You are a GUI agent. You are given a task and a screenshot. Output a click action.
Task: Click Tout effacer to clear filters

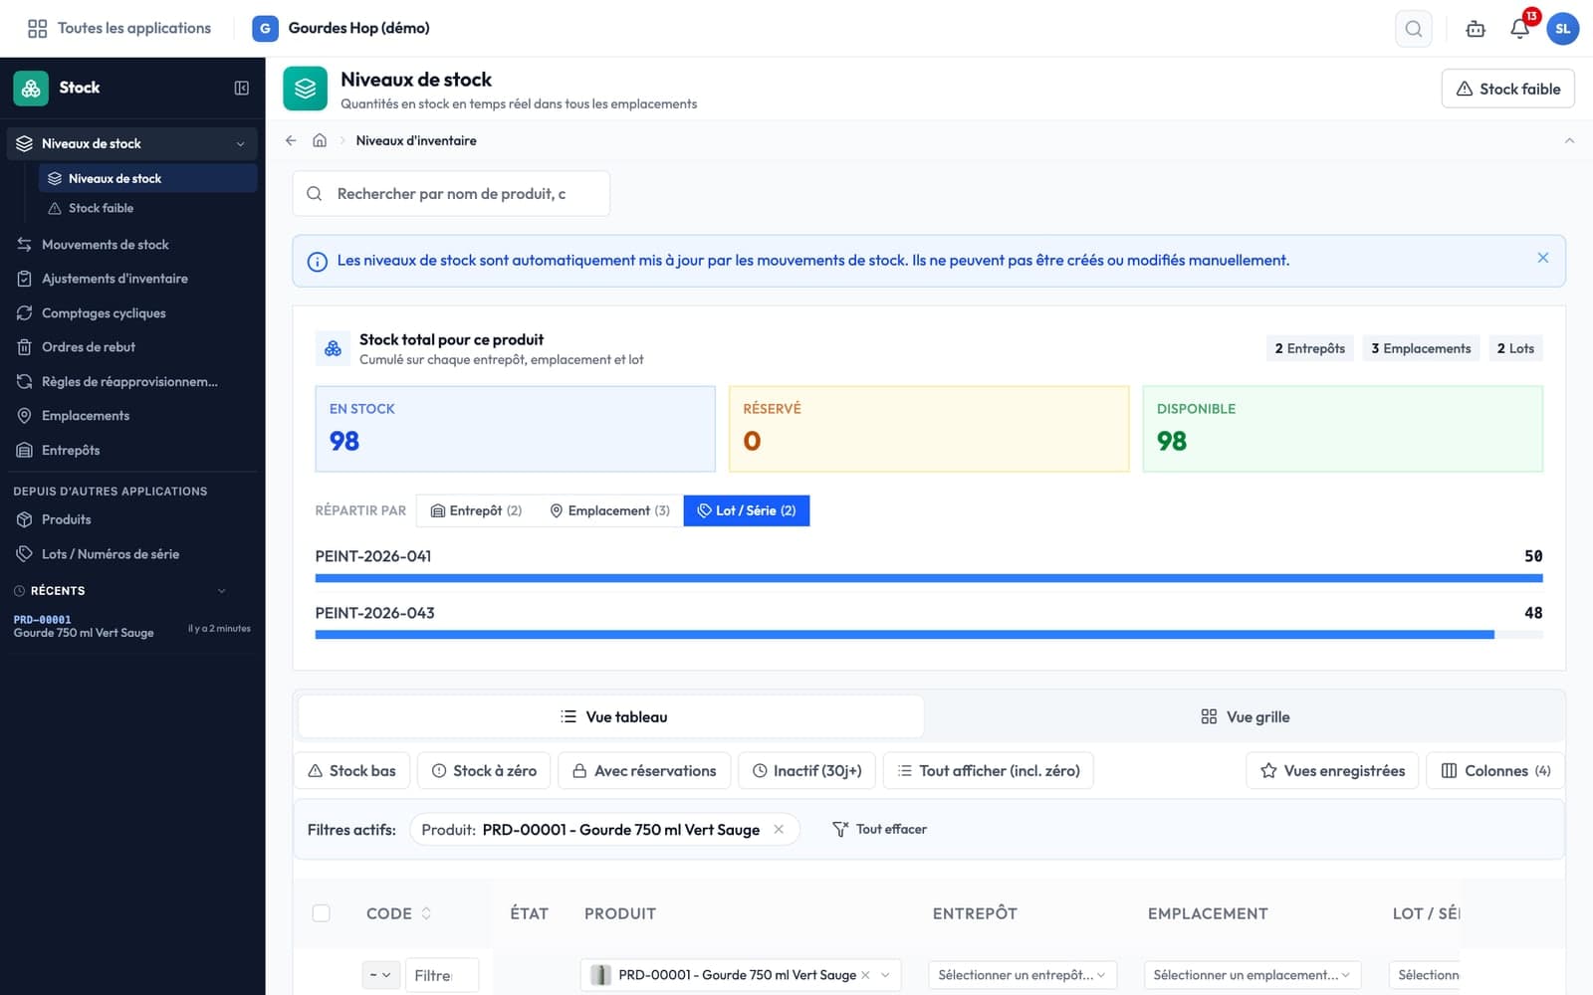coord(879,829)
